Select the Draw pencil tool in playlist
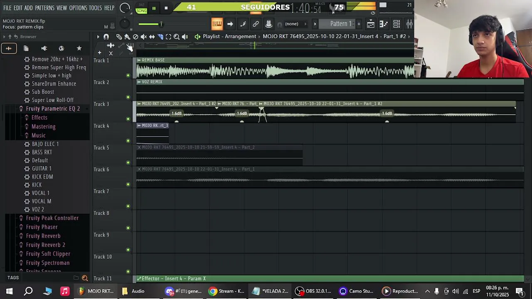This screenshot has height=299, width=532. [119, 37]
